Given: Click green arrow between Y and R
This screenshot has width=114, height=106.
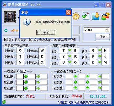Looking at the screenshot, I should [x=70, y=56].
